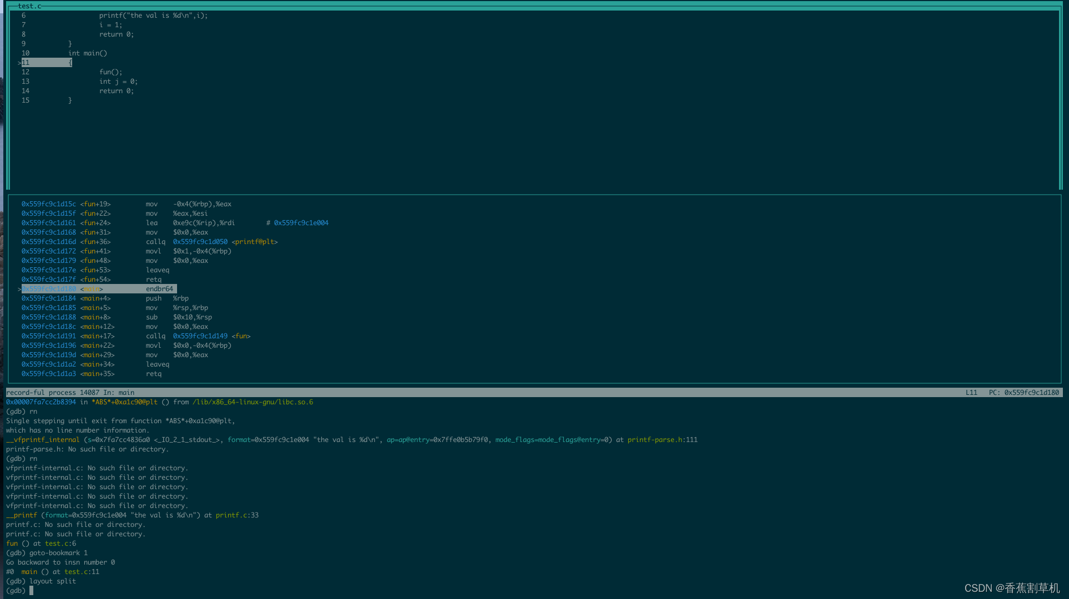The width and height of the screenshot is (1069, 599).
Task: Click the 'goto-bookmark 1' command line
Action: tap(58, 553)
